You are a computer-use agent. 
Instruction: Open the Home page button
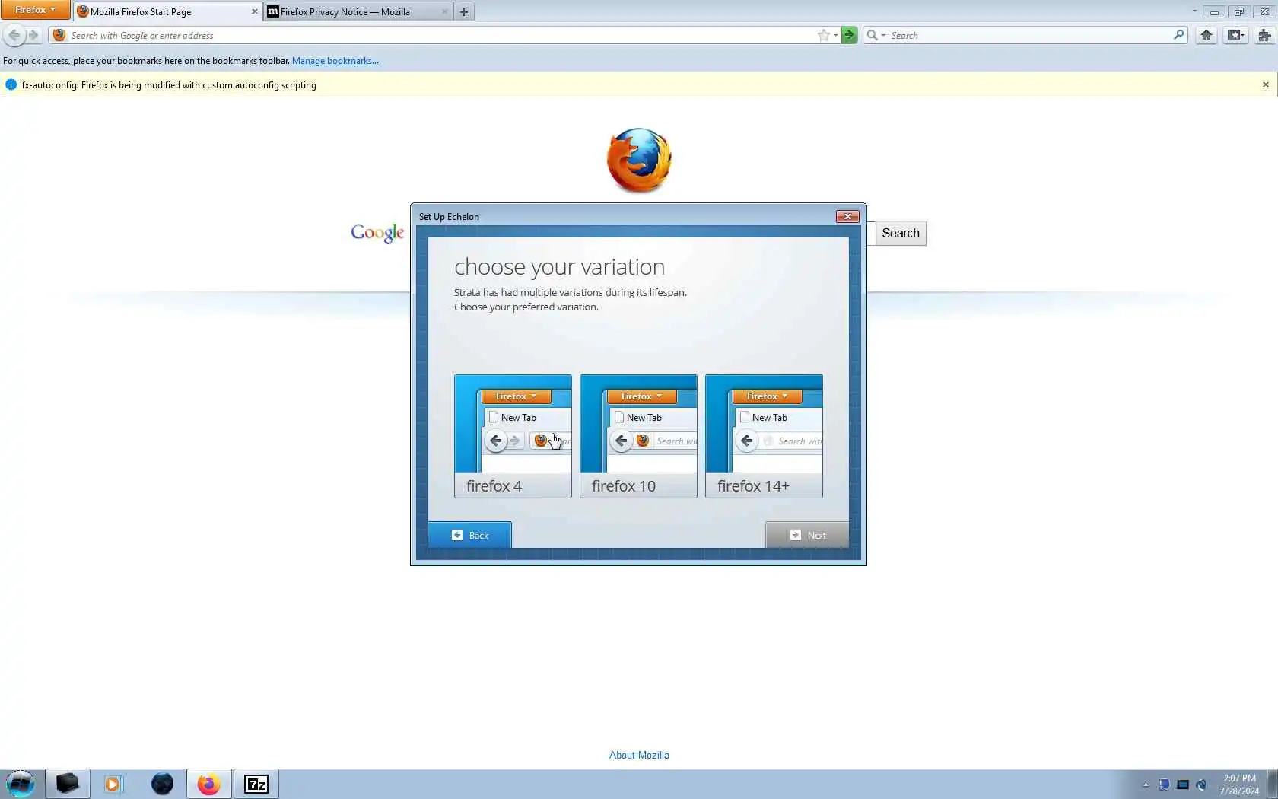coord(1206,35)
